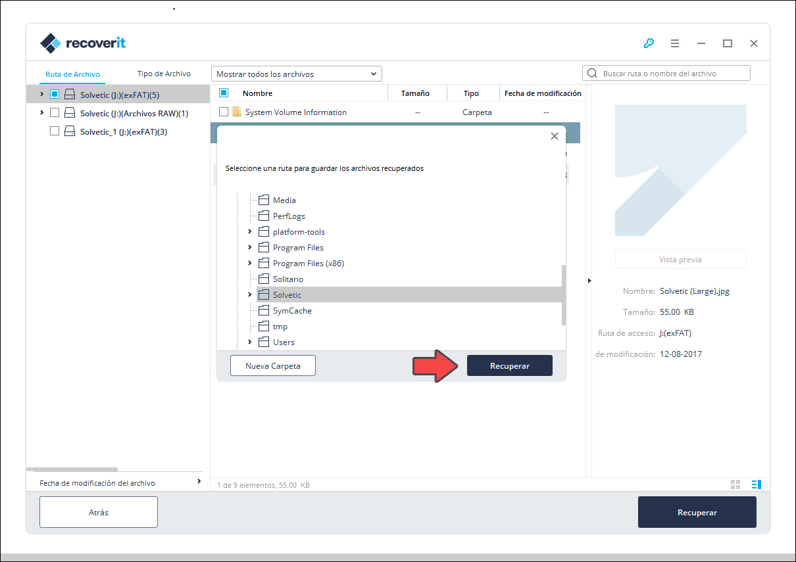The height and width of the screenshot is (562, 796).
Task: Switch to Ruta de Archivo tab
Action: click(x=73, y=74)
